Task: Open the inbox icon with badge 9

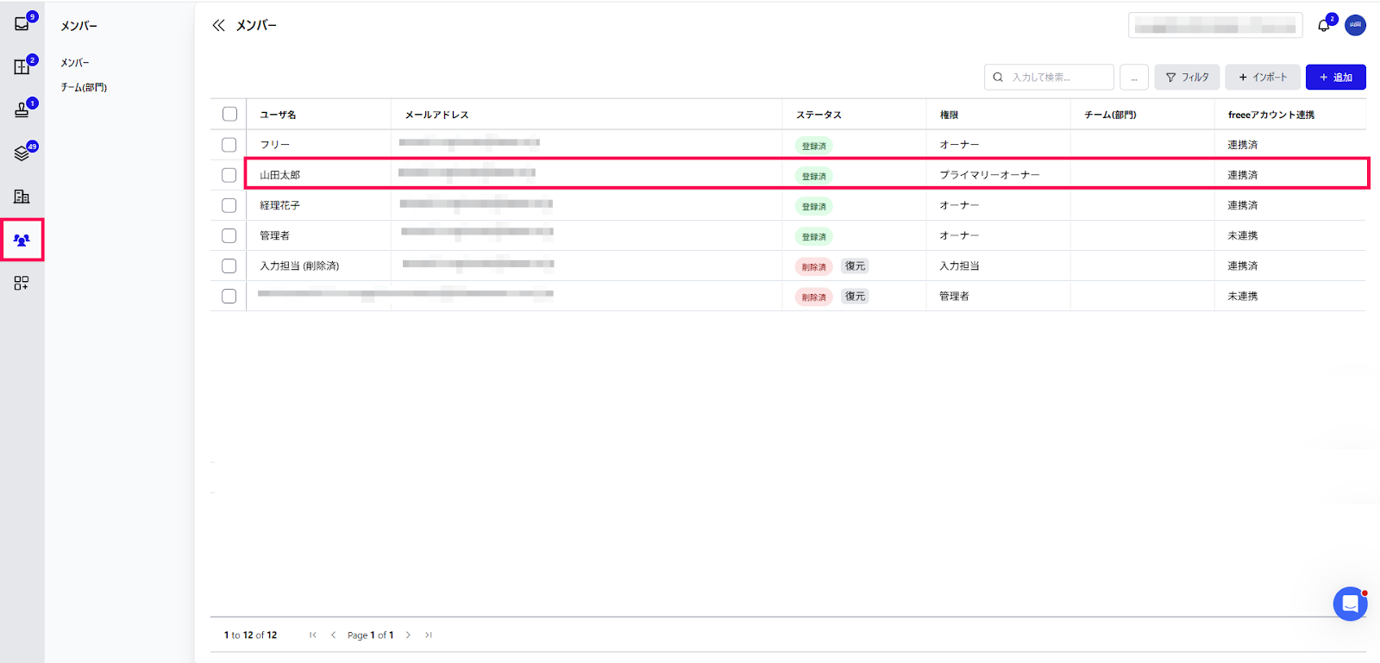Action: coord(22,23)
